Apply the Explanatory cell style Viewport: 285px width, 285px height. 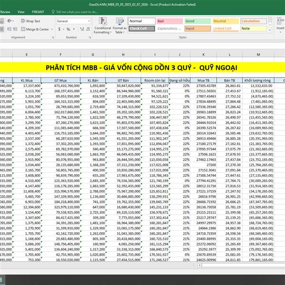pos(170,28)
